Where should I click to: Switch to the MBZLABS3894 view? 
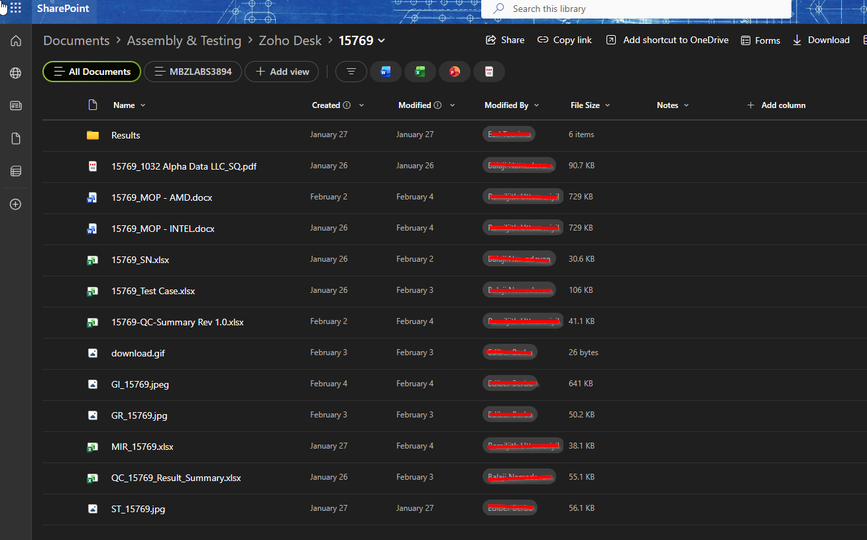[x=192, y=72]
